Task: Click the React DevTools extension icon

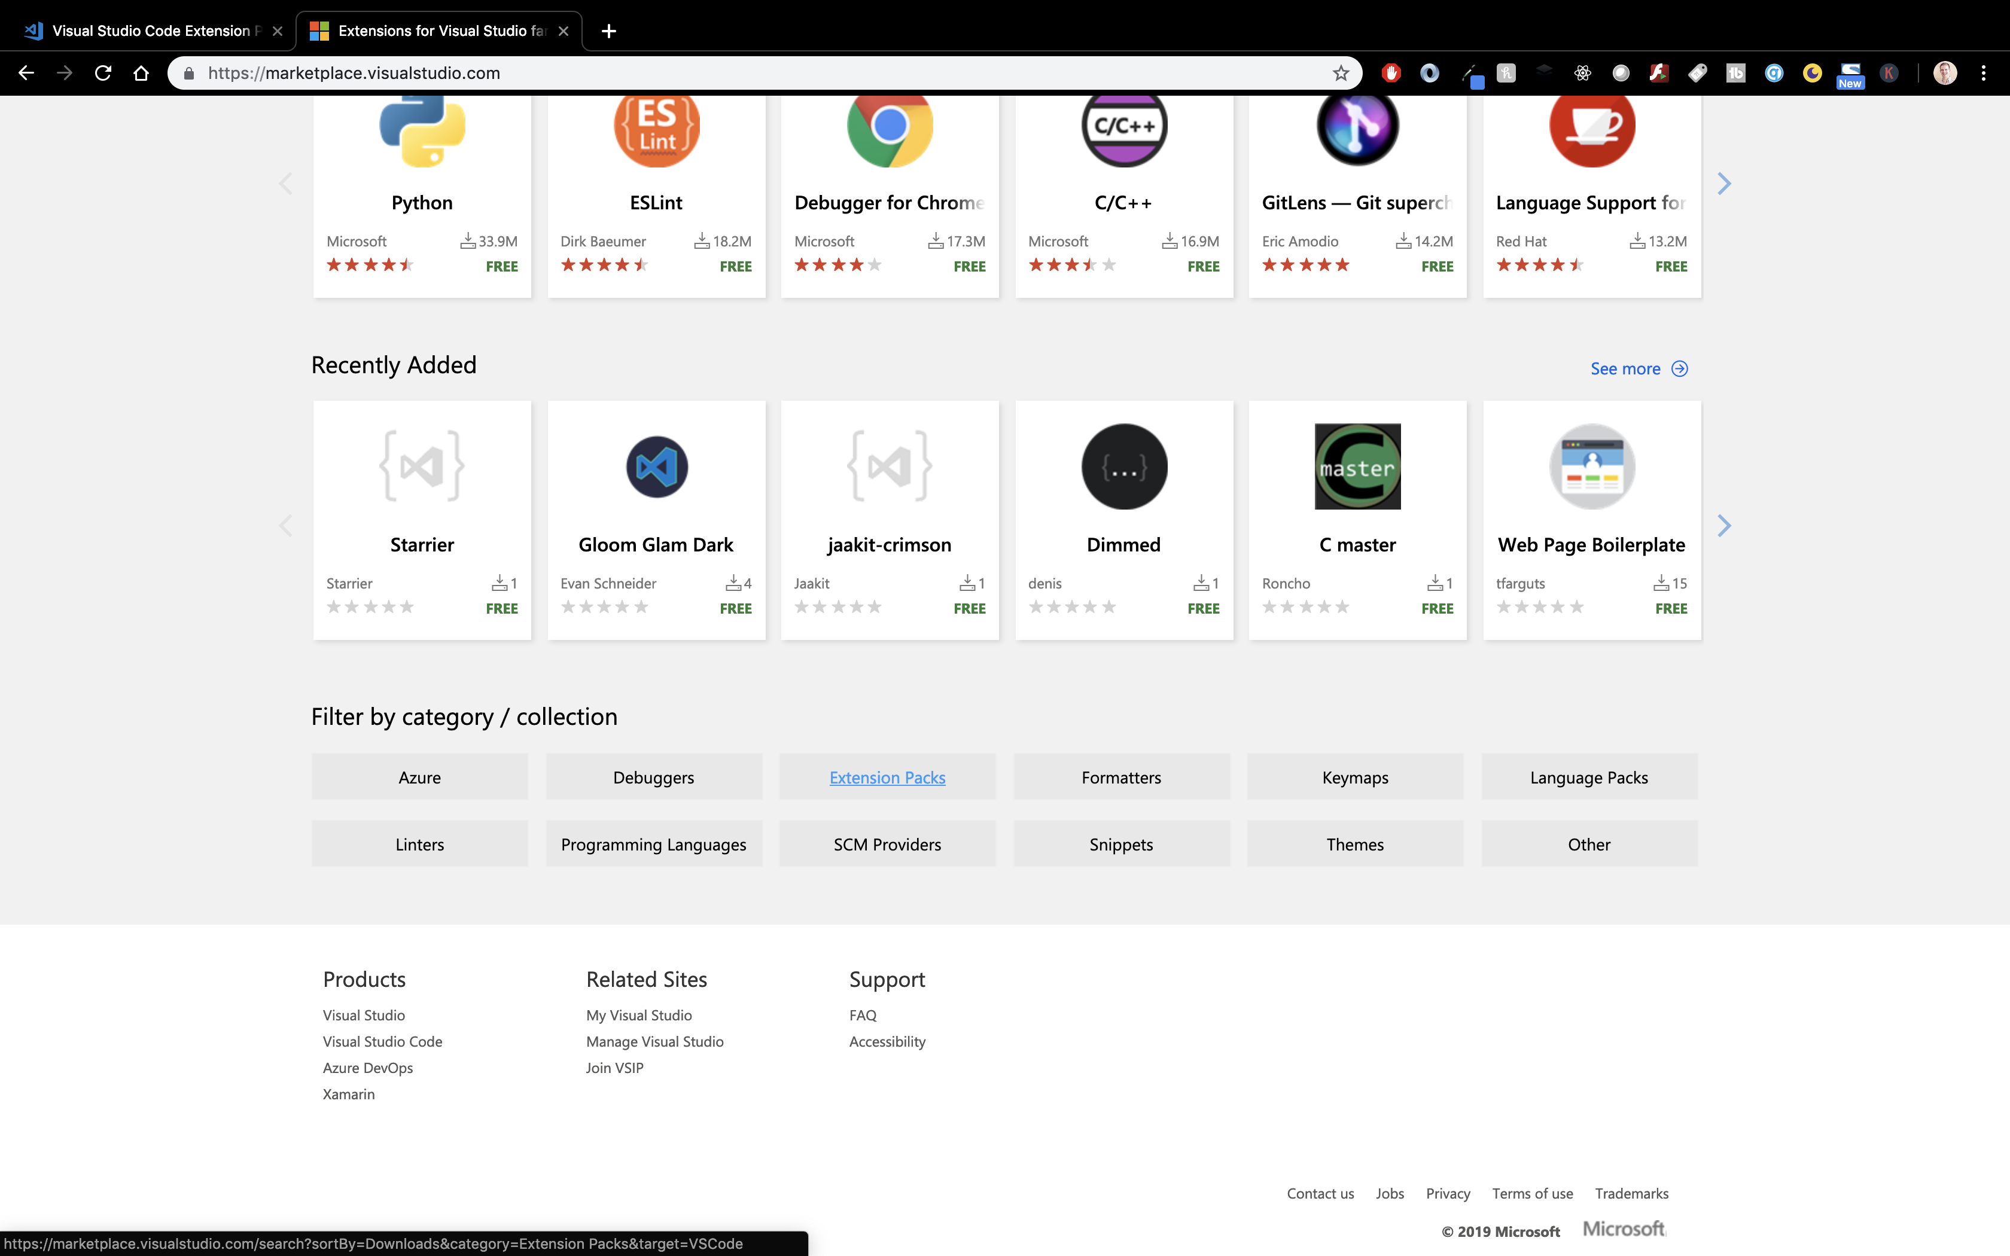Action: [x=1582, y=73]
